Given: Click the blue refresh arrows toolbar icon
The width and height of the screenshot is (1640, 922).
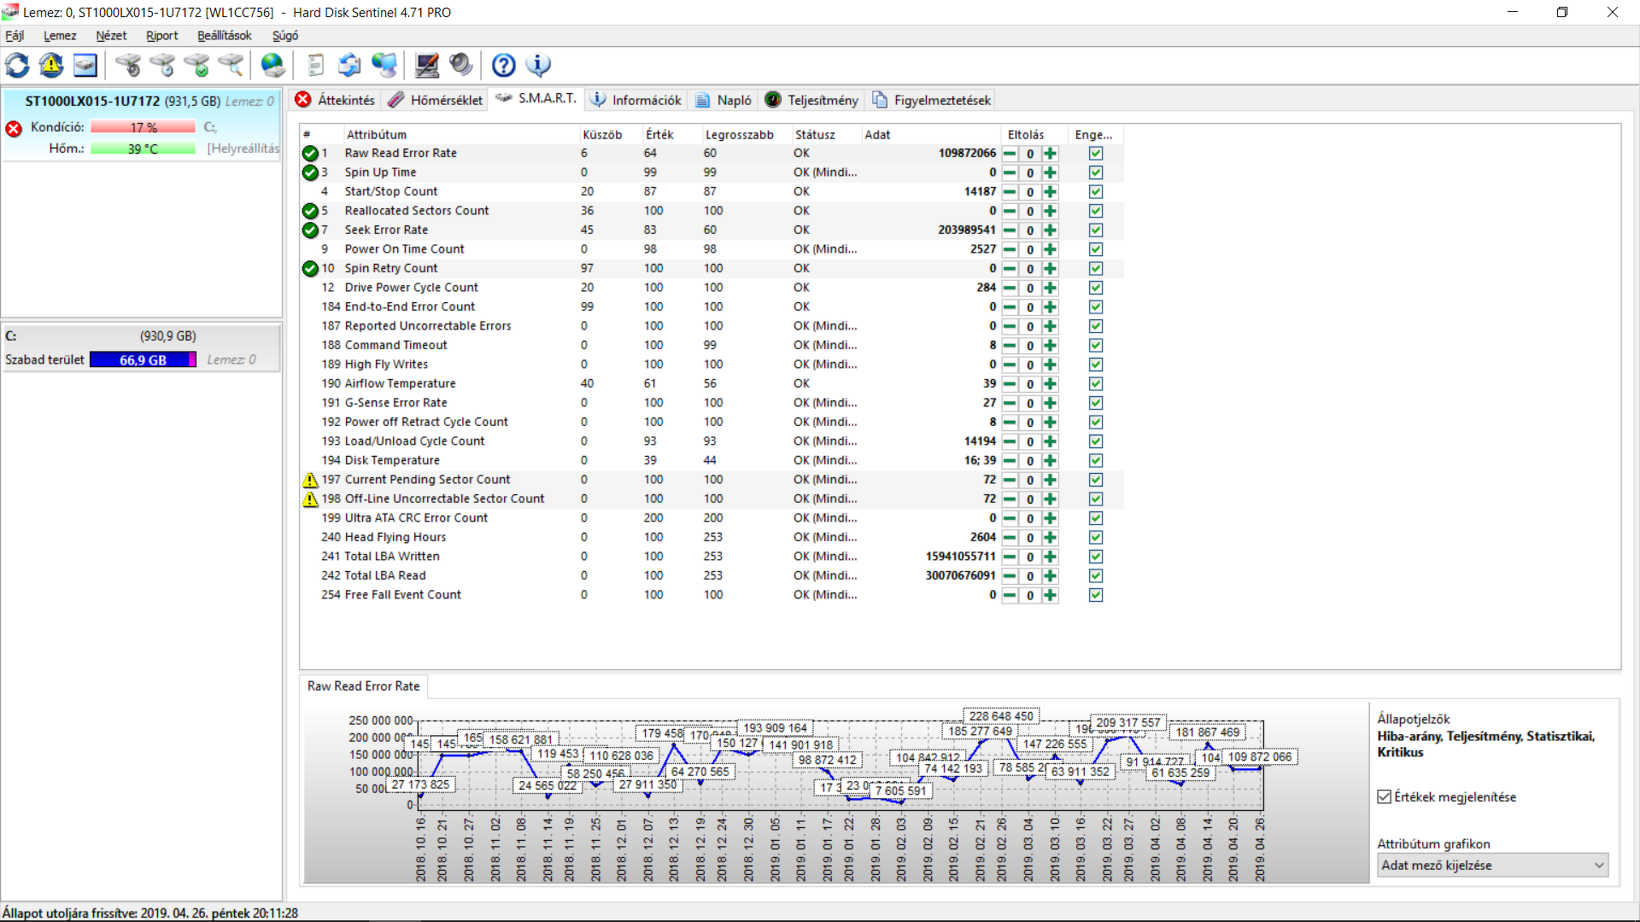Looking at the screenshot, I should (17, 65).
